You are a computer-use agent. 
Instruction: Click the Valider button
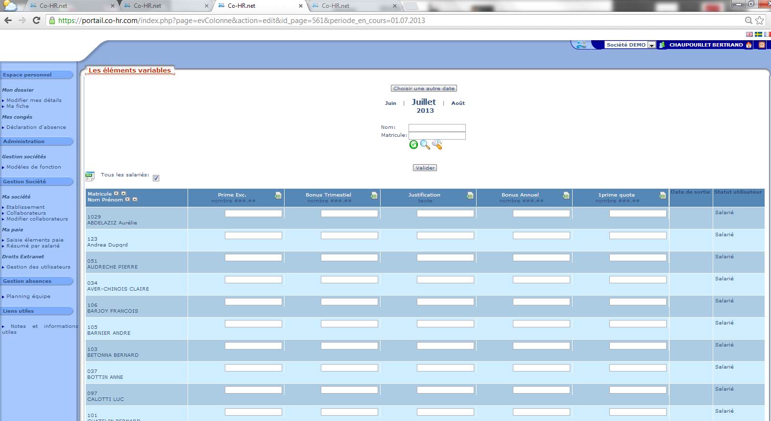tap(425, 168)
